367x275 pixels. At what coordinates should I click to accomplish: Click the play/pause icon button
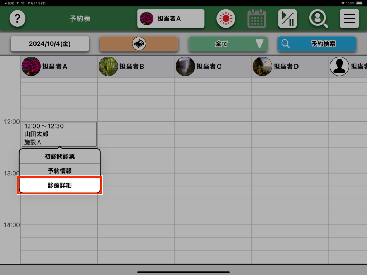coord(287,19)
